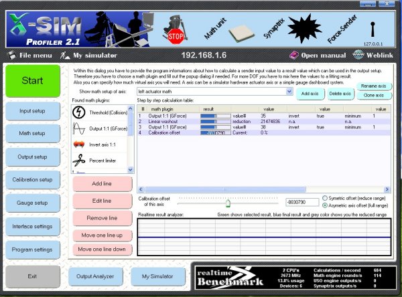This screenshot has height=297, width=402.
Task: Click the green Start button
Action: coord(33,81)
